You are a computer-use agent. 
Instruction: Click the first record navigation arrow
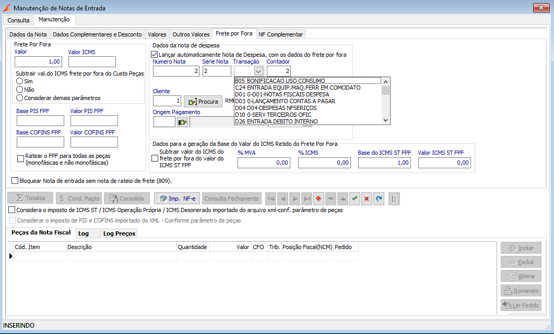click(270, 199)
